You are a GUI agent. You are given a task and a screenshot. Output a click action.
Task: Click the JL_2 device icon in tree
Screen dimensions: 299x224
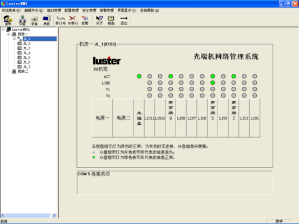pos(20,43)
